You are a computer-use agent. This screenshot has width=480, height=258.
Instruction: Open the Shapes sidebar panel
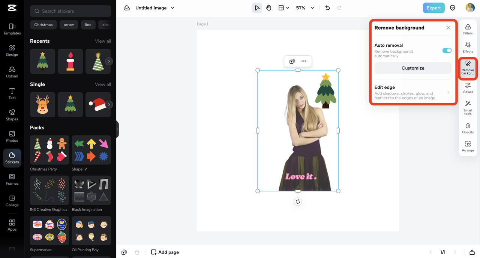12,115
